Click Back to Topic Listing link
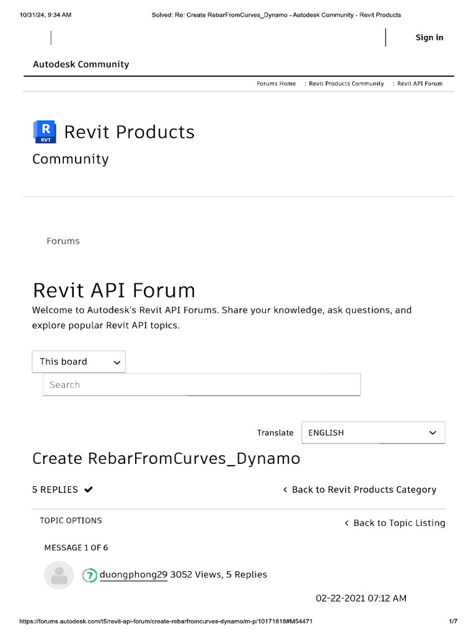 point(395,523)
